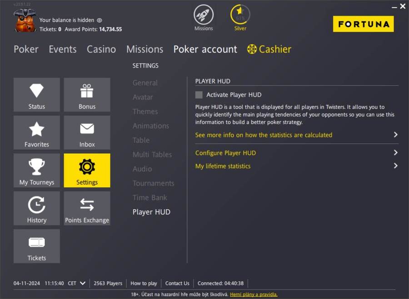Switch to the Missions tab
The width and height of the screenshot is (409, 299).
[145, 49]
